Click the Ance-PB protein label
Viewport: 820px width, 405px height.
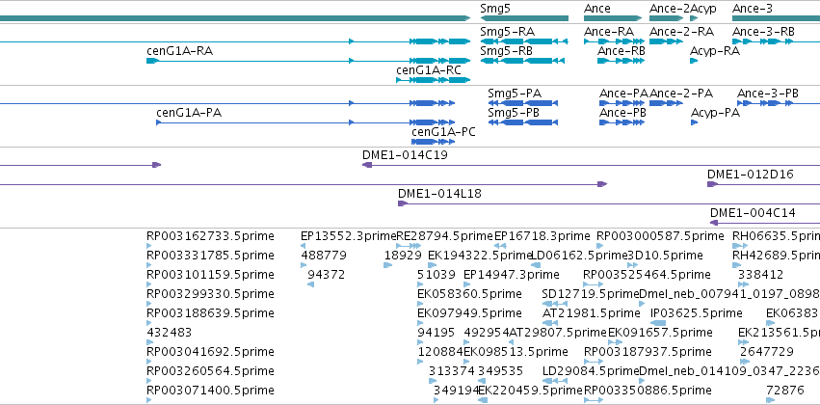tap(622, 113)
